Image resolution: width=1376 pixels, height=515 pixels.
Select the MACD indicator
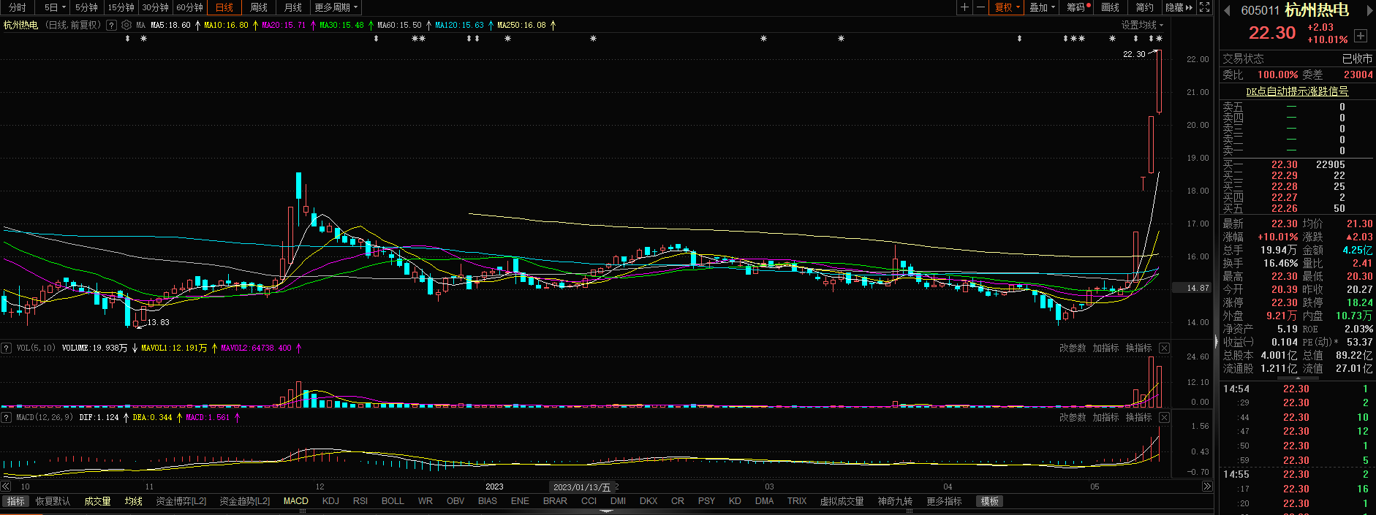295,501
